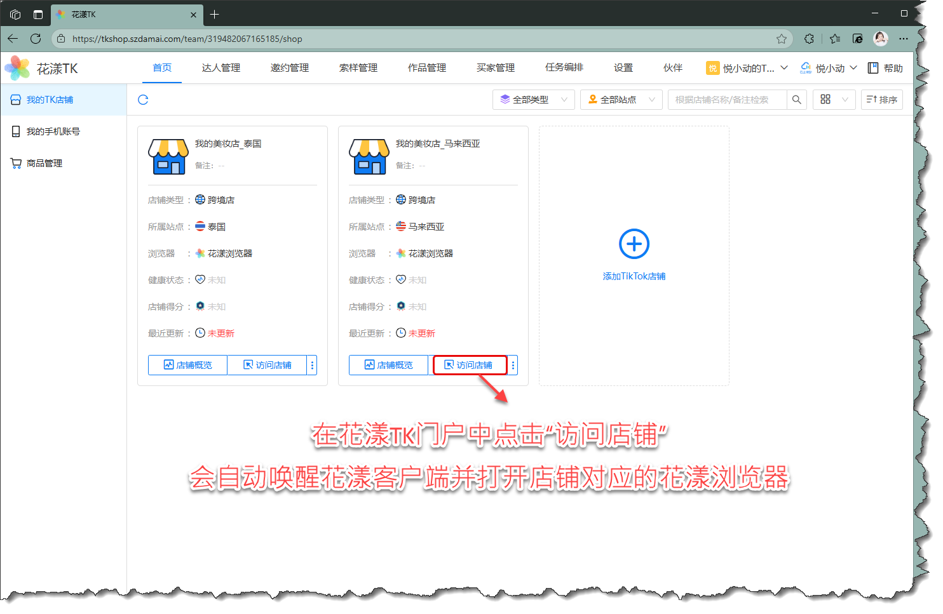Screen dimensions: 943x614
Task: Open more options for the Thailand shop
Action: (312, 365)
